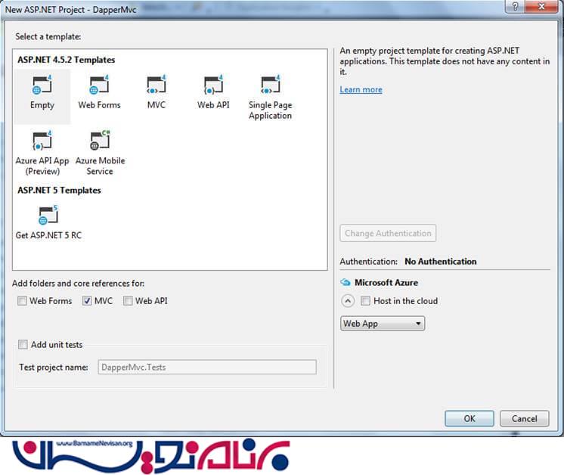Pick the MVC template icon
The width and height of the screenshot is (564, 475).
(x=156, y=85)
